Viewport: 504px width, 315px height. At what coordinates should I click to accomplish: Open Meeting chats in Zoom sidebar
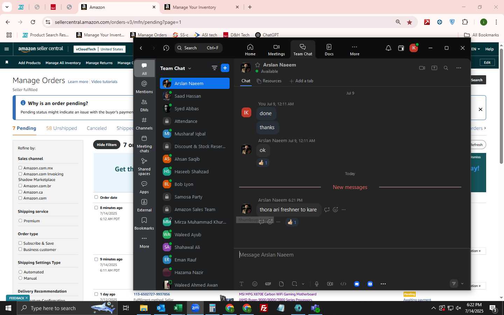(x=144, y=143)
